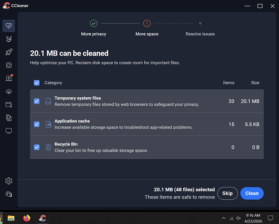279x224 pixels.
Task: Select the Resolve issues step label
Action: (x=200, y=34)
